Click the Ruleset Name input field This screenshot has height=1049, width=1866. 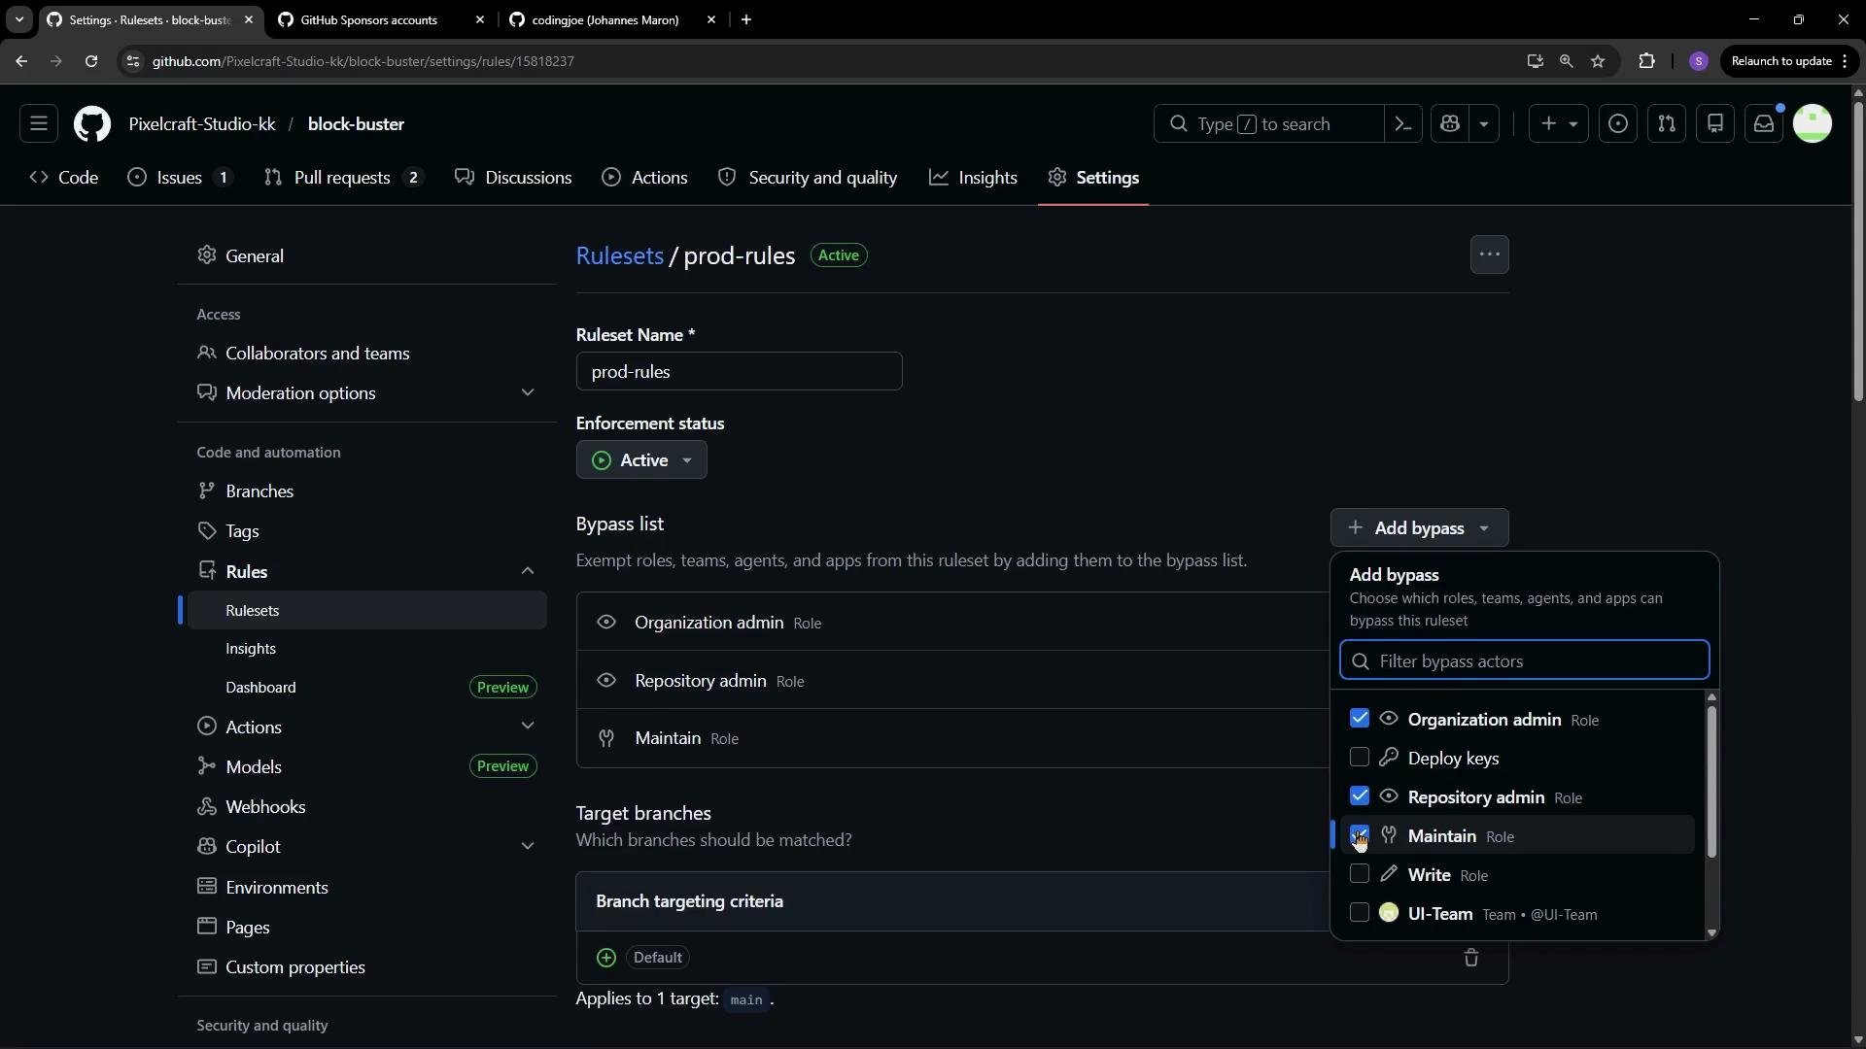pyautogui.click(x=739, y=372)
